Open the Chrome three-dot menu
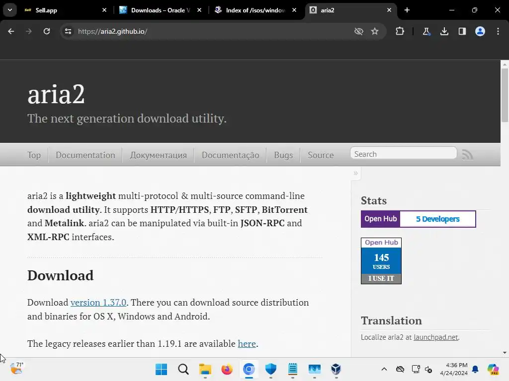The image size is (509, 381). click(498, 31)
